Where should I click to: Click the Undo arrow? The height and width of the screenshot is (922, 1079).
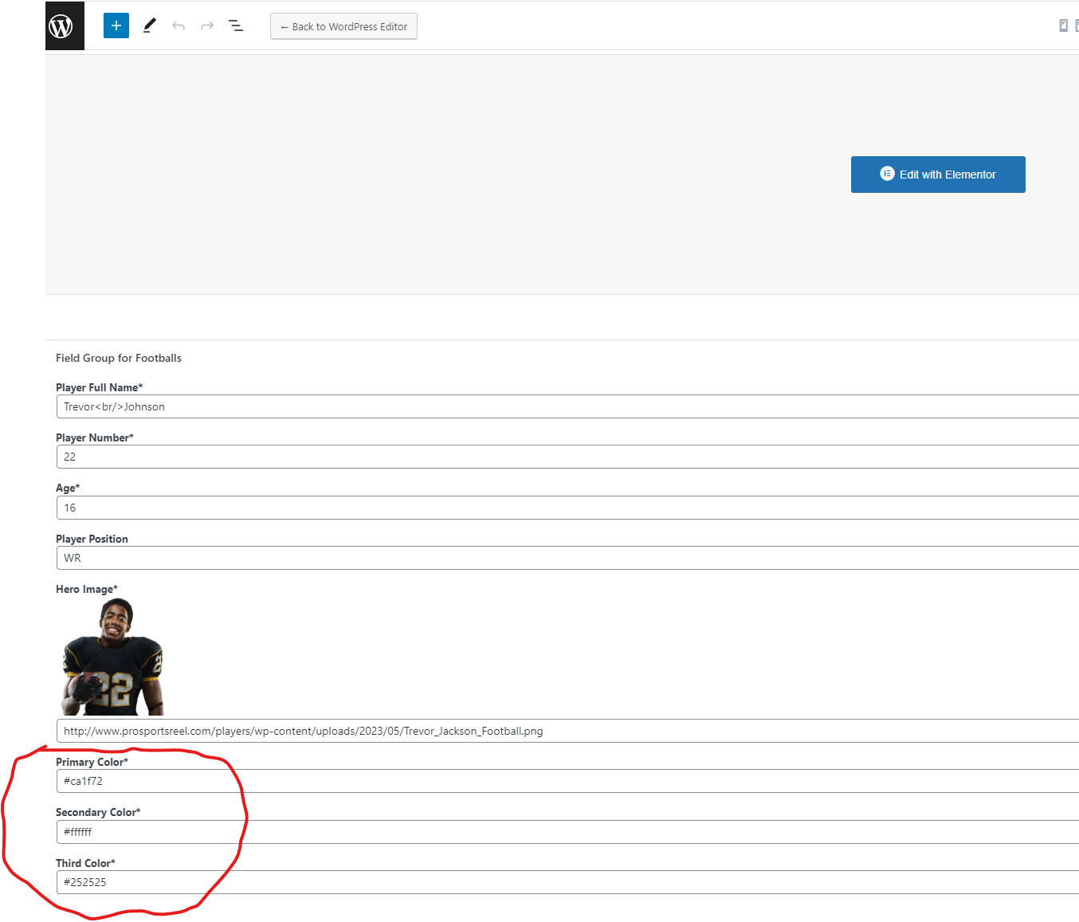coord(179,26)
